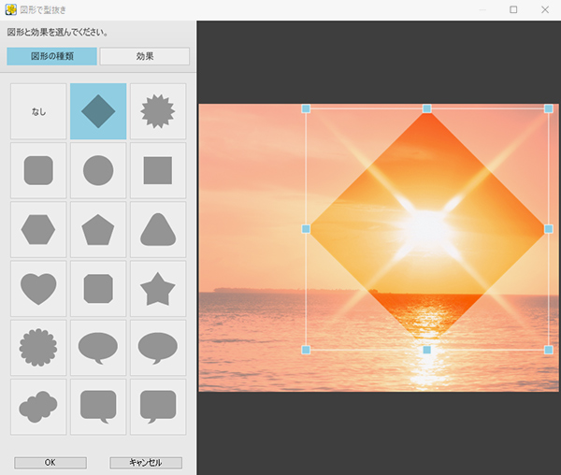Open the 効果 tab

(145, 56)
